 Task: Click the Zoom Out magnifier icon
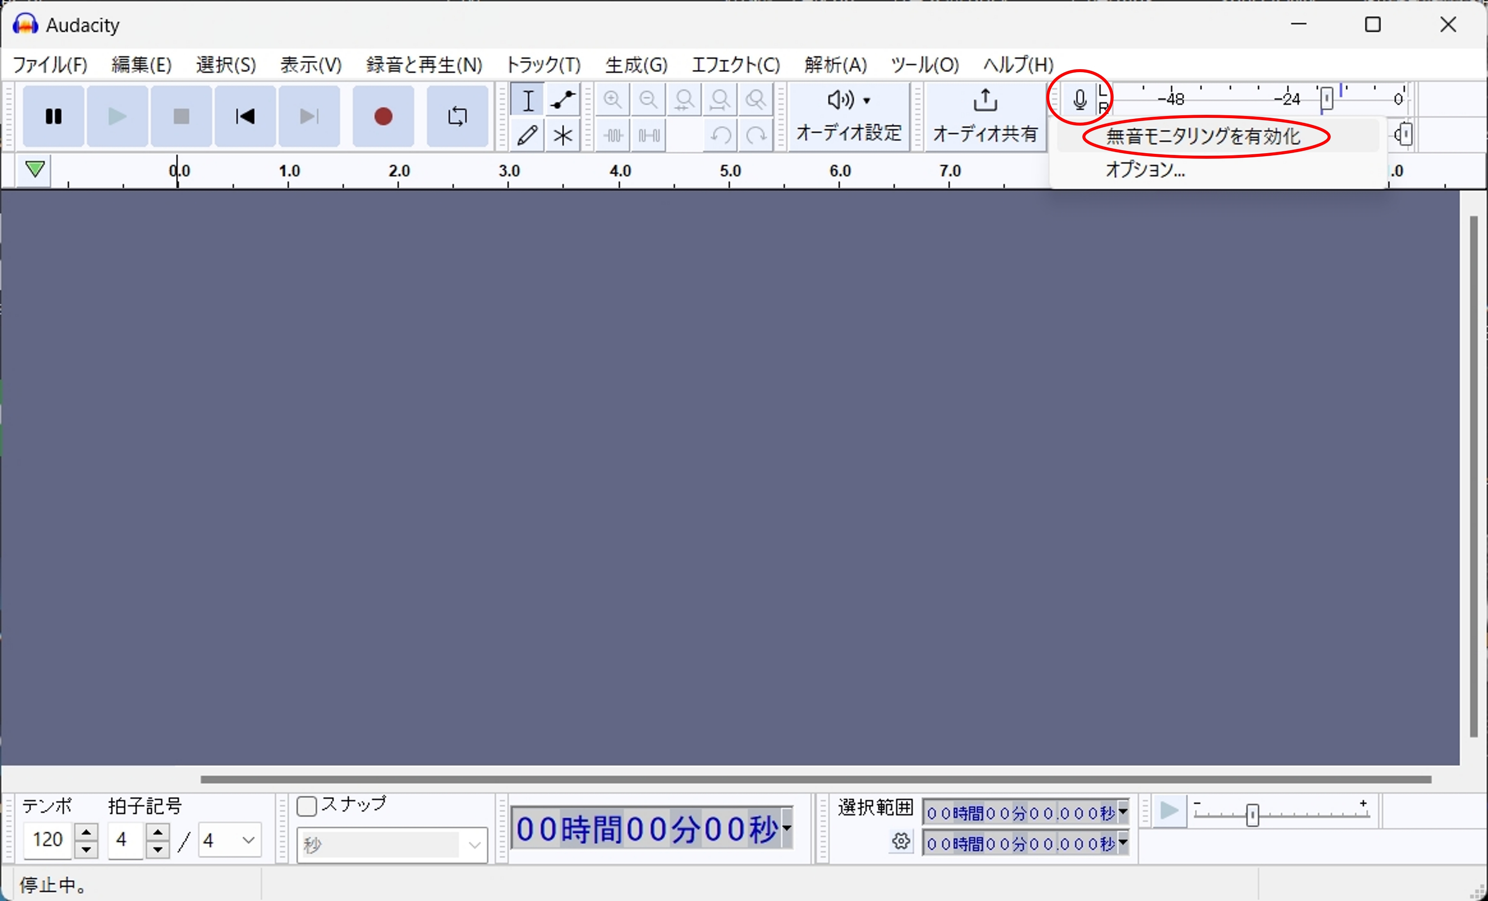[648, 100]
